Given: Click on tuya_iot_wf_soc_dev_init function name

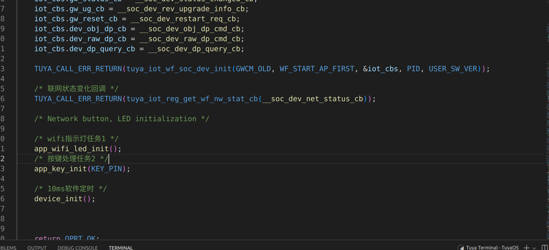Looking at the screenshot, I should 179,69.
